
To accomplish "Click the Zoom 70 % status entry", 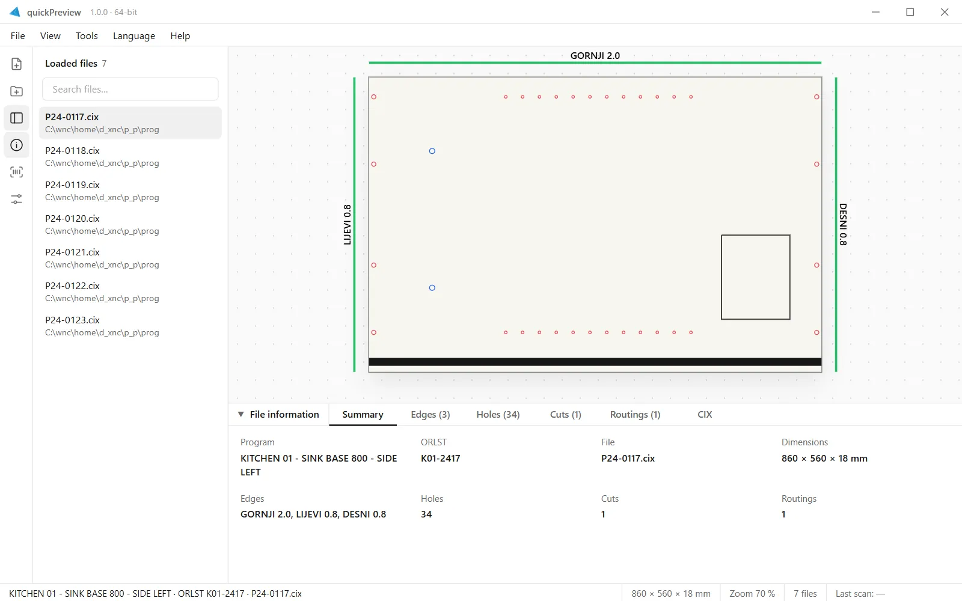I will (x=752, y=593).
